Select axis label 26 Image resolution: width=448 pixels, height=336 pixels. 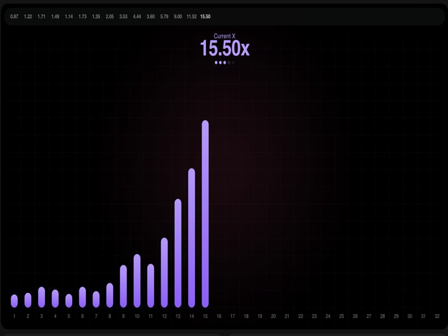(355, 316)
